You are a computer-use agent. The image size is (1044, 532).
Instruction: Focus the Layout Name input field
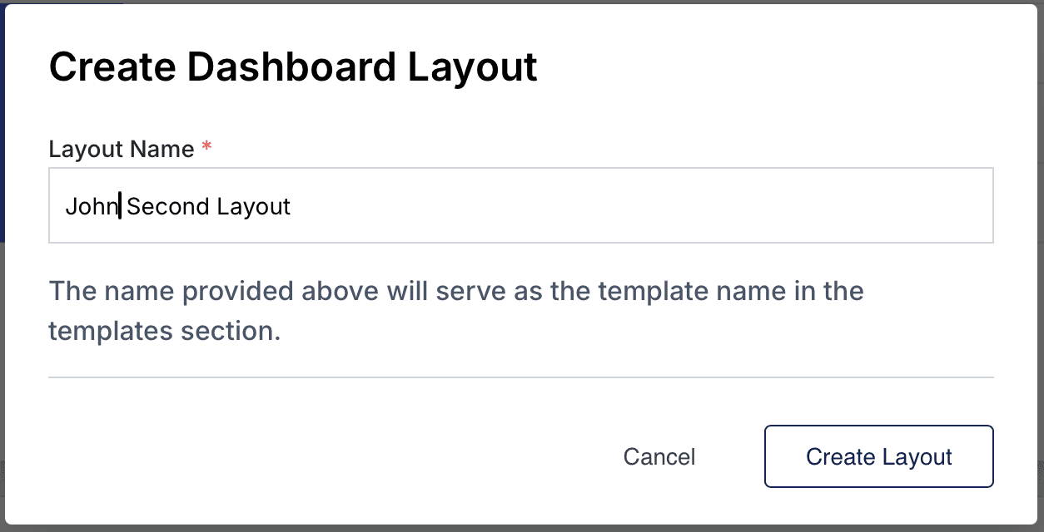coord(520,206)
